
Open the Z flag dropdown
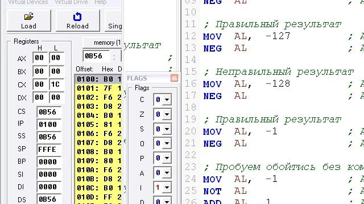[x=167, y=114]
